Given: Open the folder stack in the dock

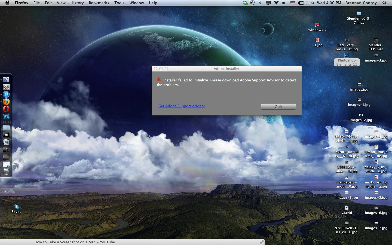Looking at the screenshot, I should [6, 127].
